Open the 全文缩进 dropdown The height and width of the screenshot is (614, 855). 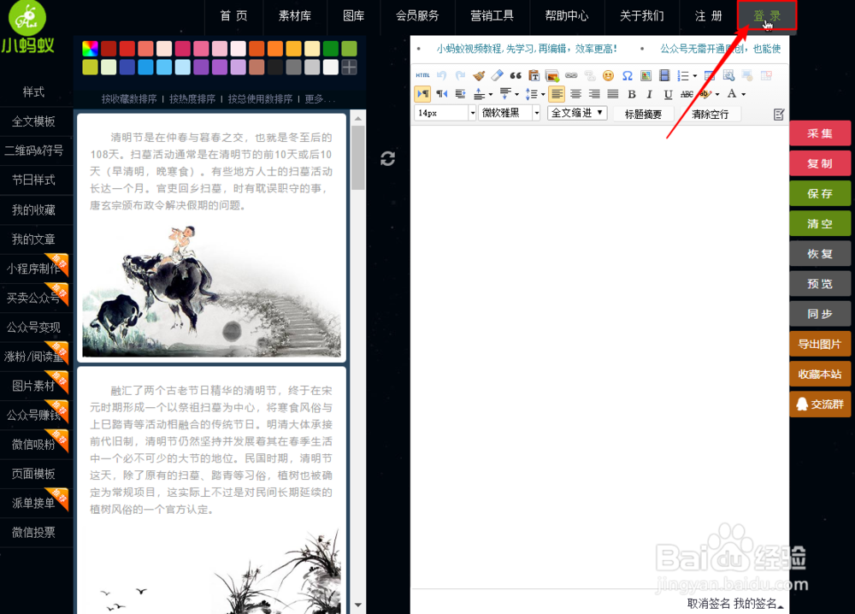(x=576, y=112)
